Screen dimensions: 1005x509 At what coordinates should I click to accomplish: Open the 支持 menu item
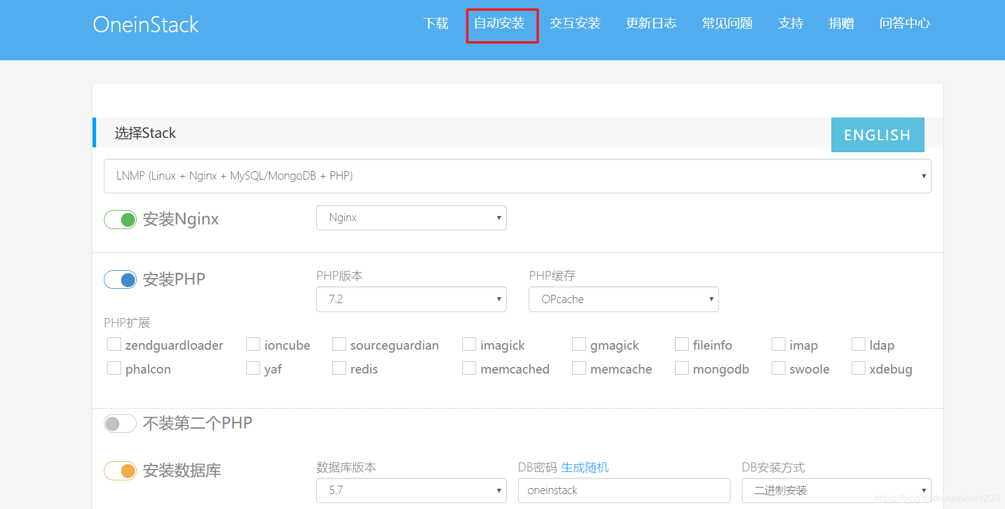[x=791, y=23]
